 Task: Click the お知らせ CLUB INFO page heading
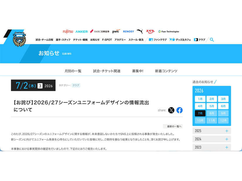pyautogui.click(x=55, y=53)
